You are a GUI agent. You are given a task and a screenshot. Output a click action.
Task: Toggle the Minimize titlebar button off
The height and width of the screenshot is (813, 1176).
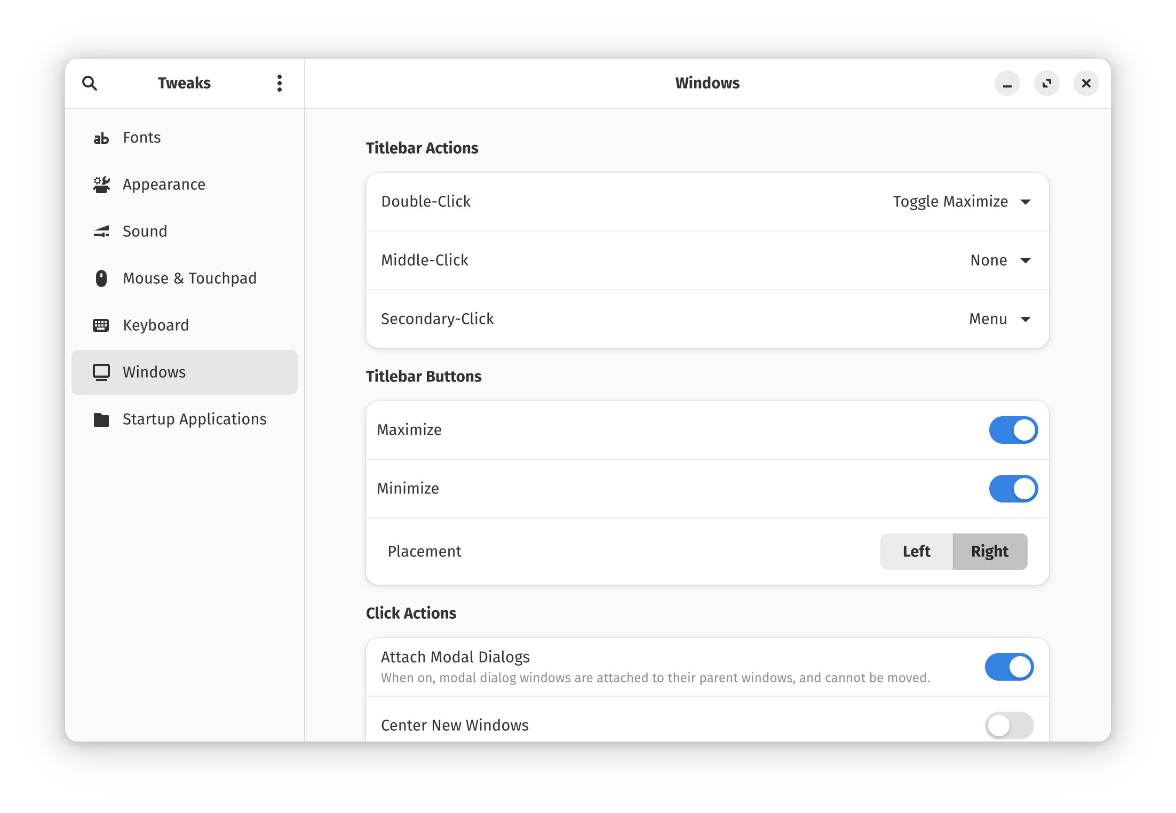coord(1013,489)
